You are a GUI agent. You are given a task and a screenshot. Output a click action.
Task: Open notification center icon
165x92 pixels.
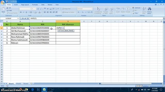161,90
